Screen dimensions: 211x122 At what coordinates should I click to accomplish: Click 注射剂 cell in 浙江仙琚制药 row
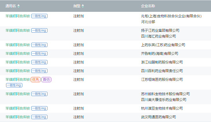(78, 62)
